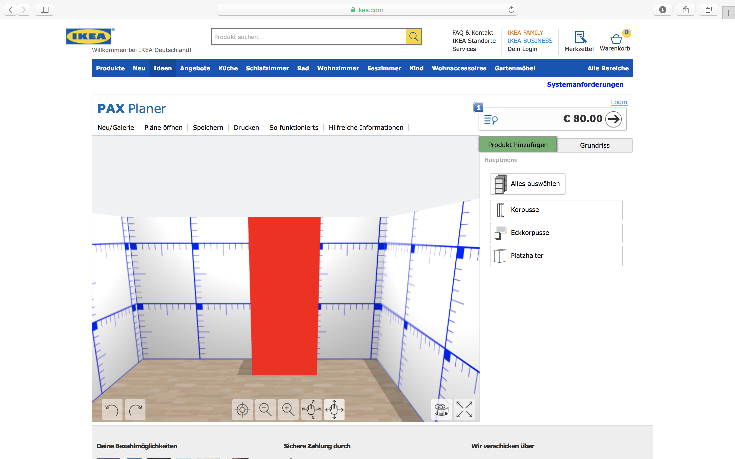Open the Platzhalter category

[556, 256]
